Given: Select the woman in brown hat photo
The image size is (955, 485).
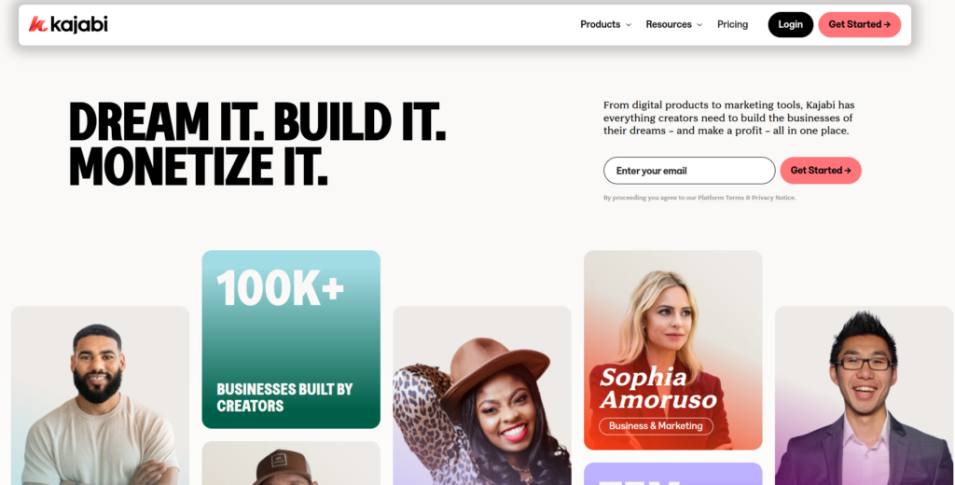Looking at the screenshot, I should [x=482, y=395].
